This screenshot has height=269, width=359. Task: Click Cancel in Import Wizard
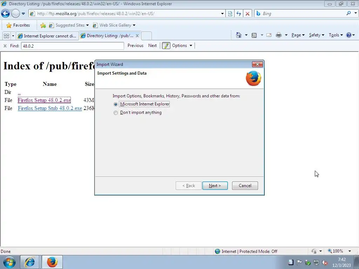(x=245, y=186)
